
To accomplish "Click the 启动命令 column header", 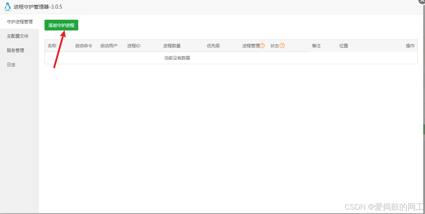I will 84,46.
